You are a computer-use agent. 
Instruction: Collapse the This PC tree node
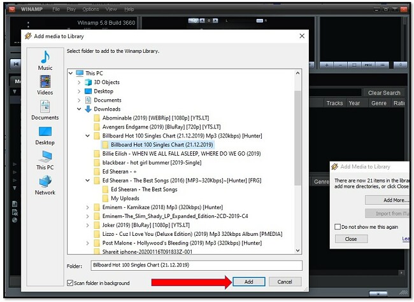pyautogui.click(x=71, y=73)
